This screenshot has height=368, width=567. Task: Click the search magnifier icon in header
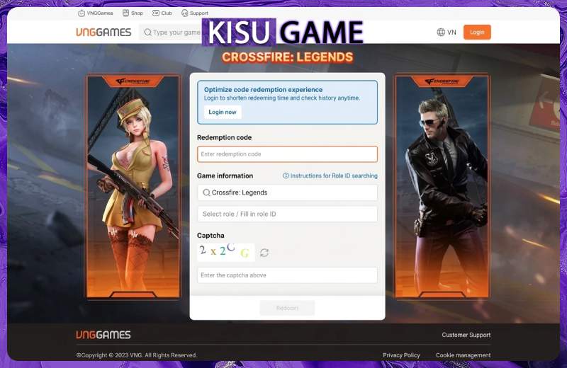147,32
